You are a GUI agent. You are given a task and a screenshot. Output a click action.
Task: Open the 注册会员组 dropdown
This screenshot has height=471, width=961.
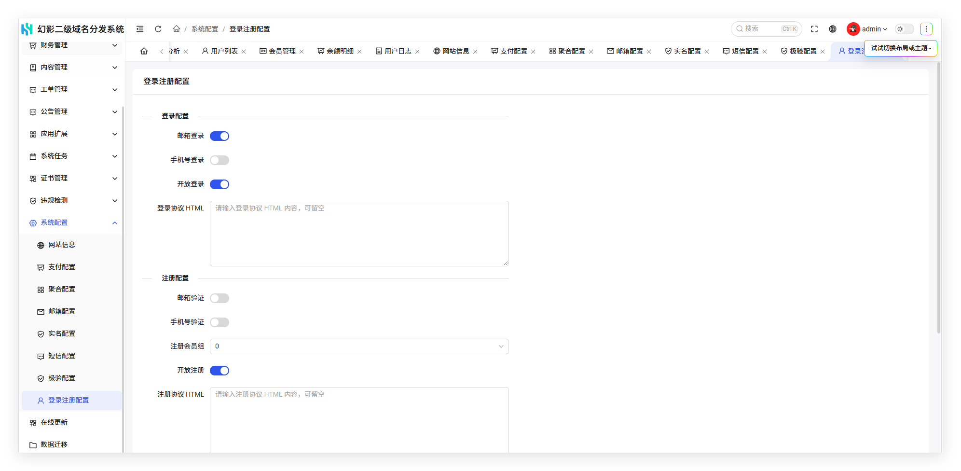point(359,346)
